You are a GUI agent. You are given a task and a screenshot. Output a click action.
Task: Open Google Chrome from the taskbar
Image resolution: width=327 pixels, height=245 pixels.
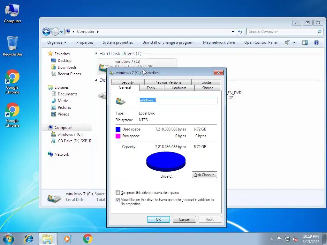87,239
